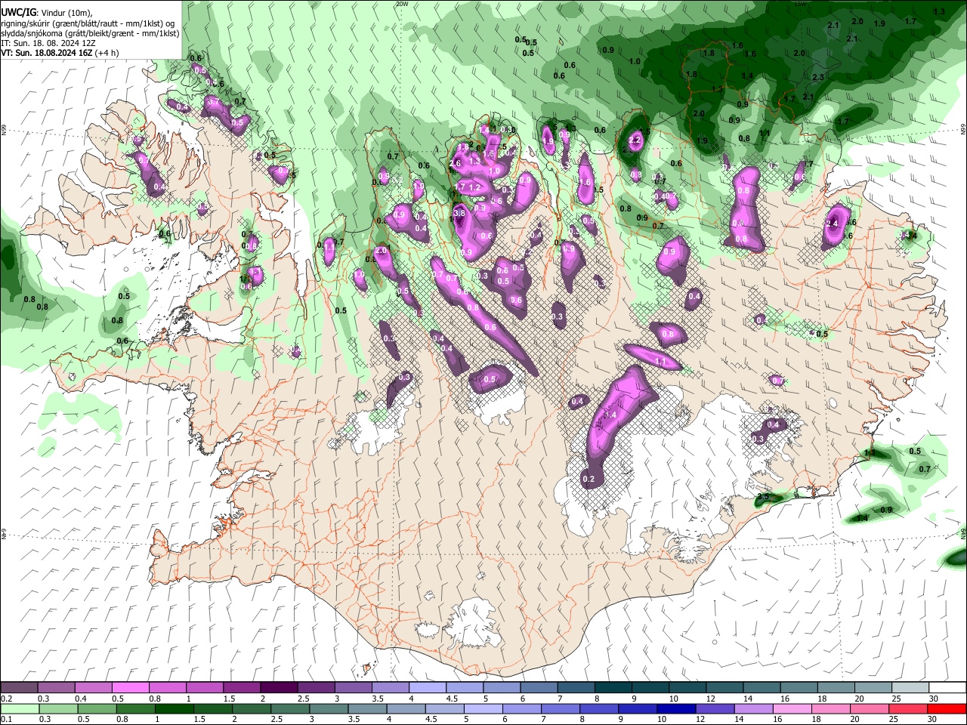Click the 2.2 value on the northern coast
The height and width of the screenshot is (725, 967).
coord(635,140)
